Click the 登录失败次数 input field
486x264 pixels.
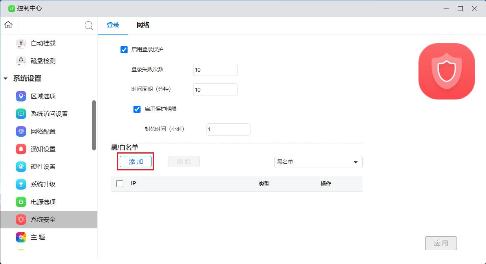click(x=215, y=70)
